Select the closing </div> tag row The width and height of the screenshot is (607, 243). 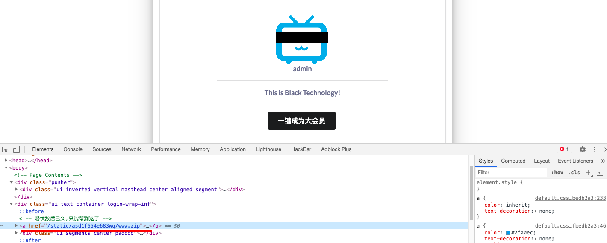coord(24,197)
